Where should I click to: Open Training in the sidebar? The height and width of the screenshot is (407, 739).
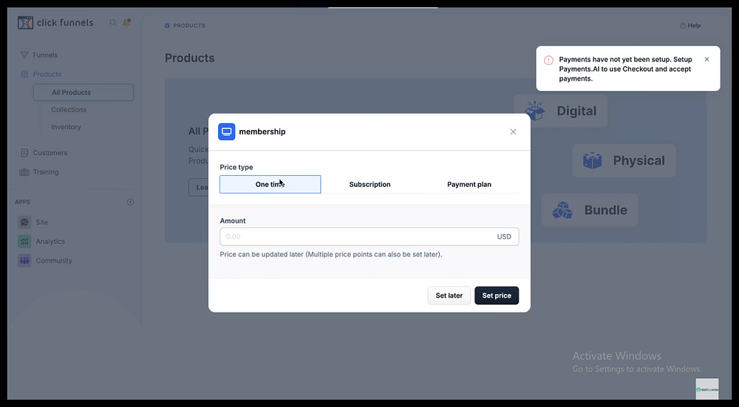(x=46, y=172)
